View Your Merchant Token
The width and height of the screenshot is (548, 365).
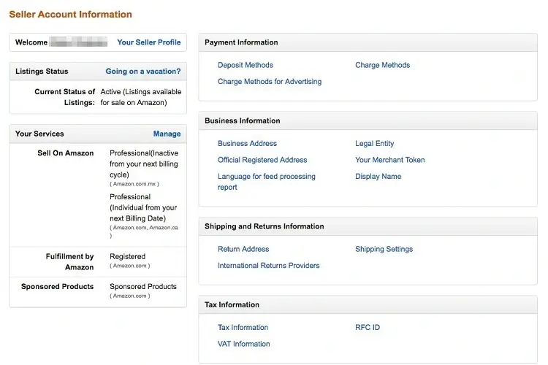point(390,160)
